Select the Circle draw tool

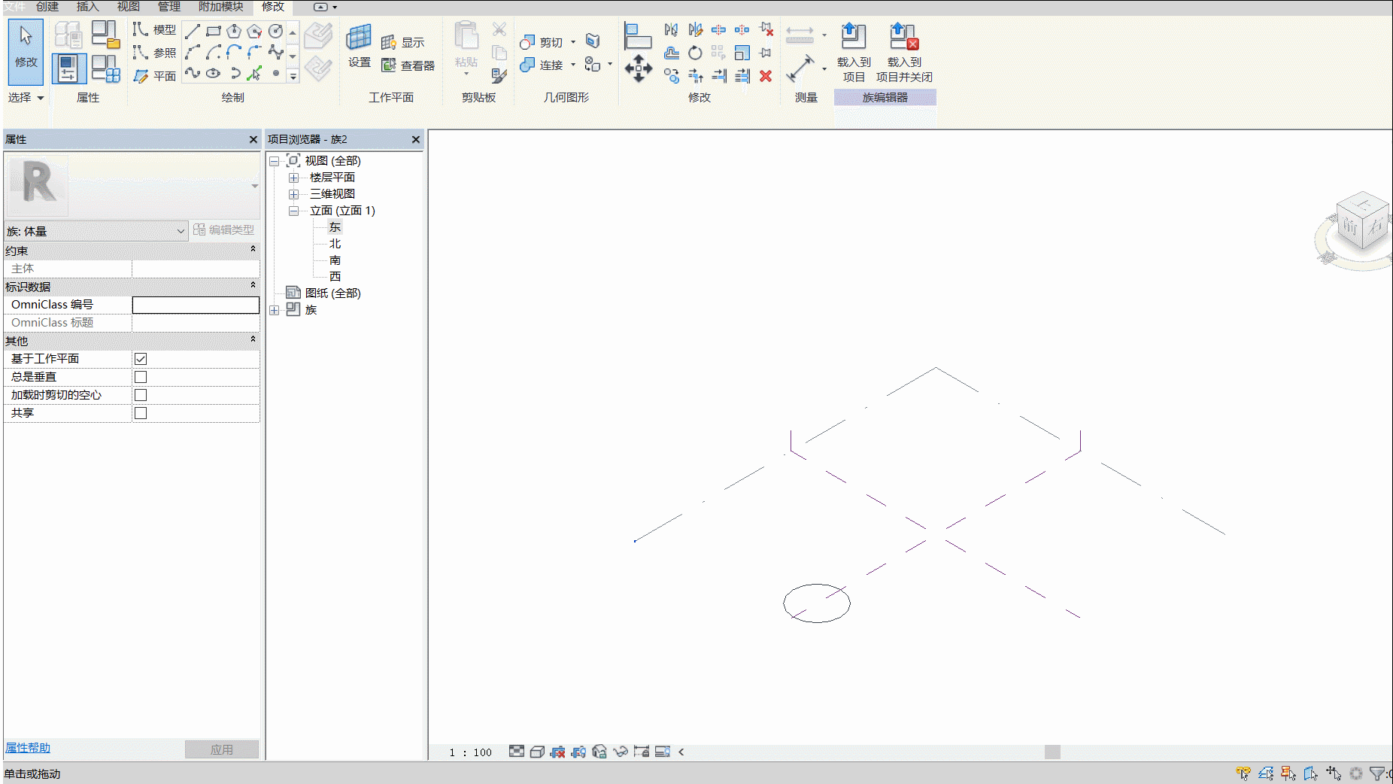275,31
